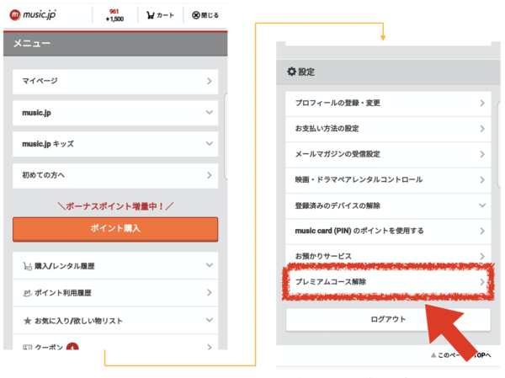Open ポイント利用履歴

tap(115, 293)
